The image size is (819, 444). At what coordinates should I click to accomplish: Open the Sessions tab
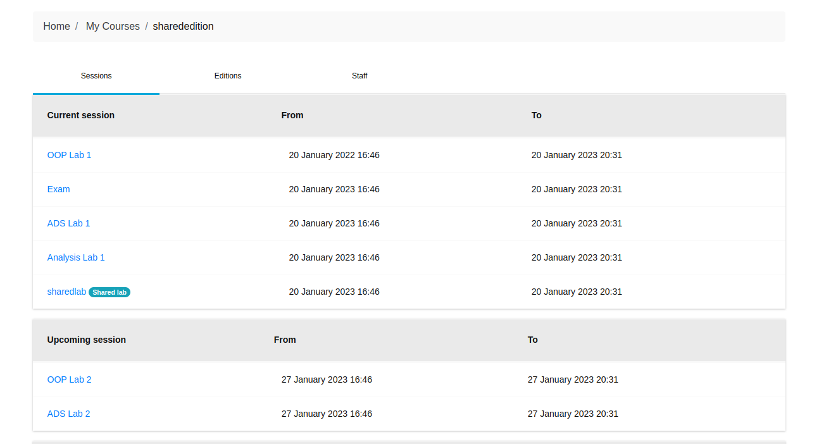tap(96, 76)
